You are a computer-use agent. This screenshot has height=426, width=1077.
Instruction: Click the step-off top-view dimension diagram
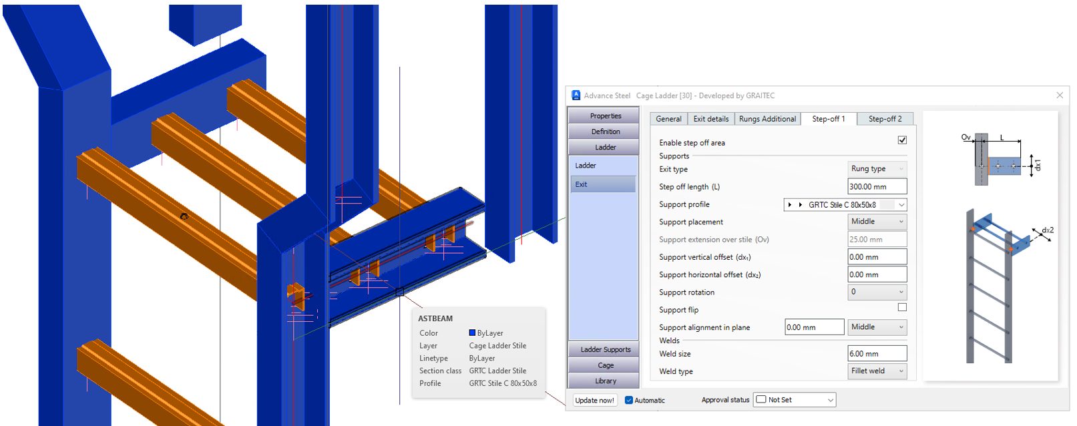1000,158
